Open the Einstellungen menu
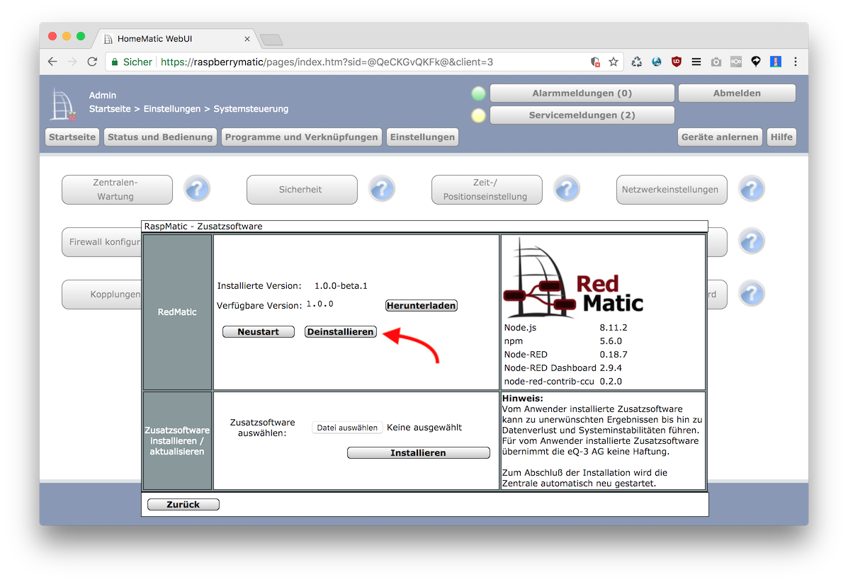The image size is (848, 582). (x=422, y=137)
